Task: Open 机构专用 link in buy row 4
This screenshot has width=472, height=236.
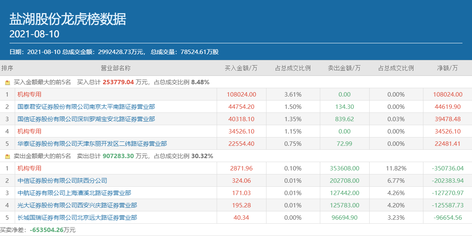Action: tap(29, 131)
